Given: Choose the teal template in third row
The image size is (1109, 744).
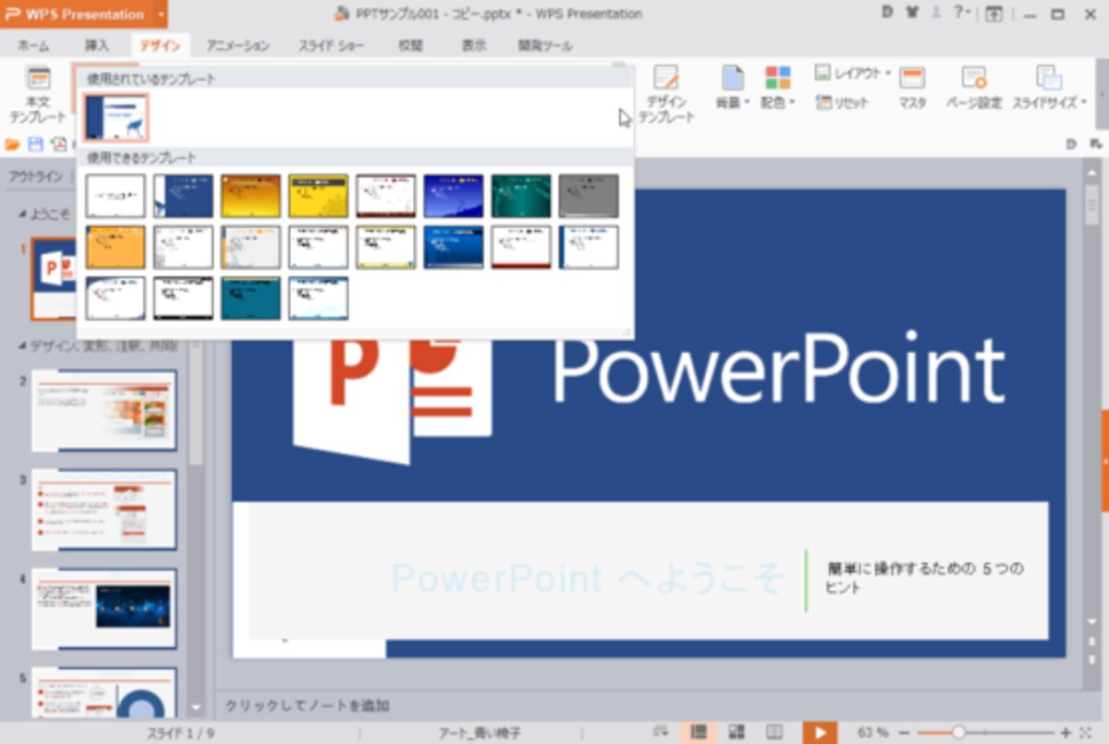Looking at the screenshot, I should point(250,299).
